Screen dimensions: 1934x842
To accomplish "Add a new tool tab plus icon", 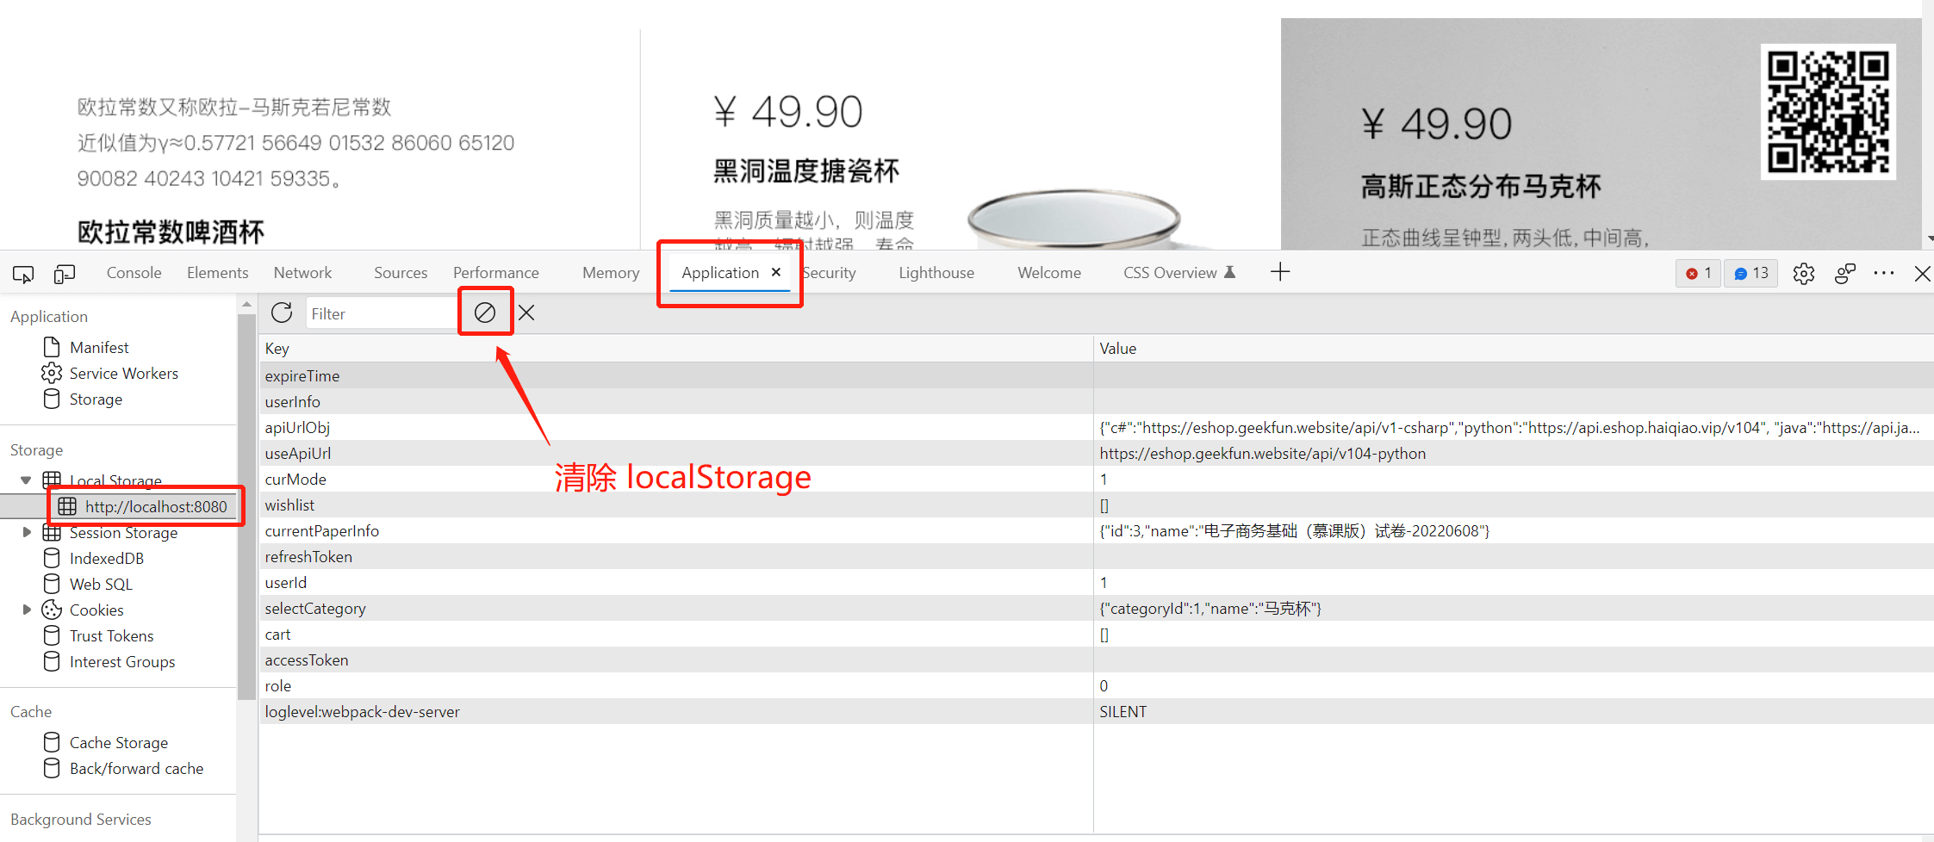I will click(x=1280, y=272).
